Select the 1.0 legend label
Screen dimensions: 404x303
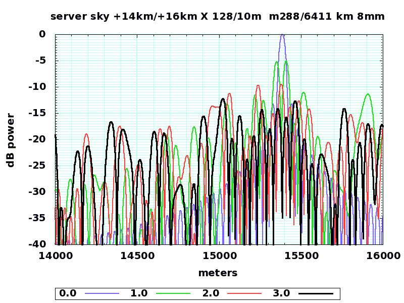(139, 293)
